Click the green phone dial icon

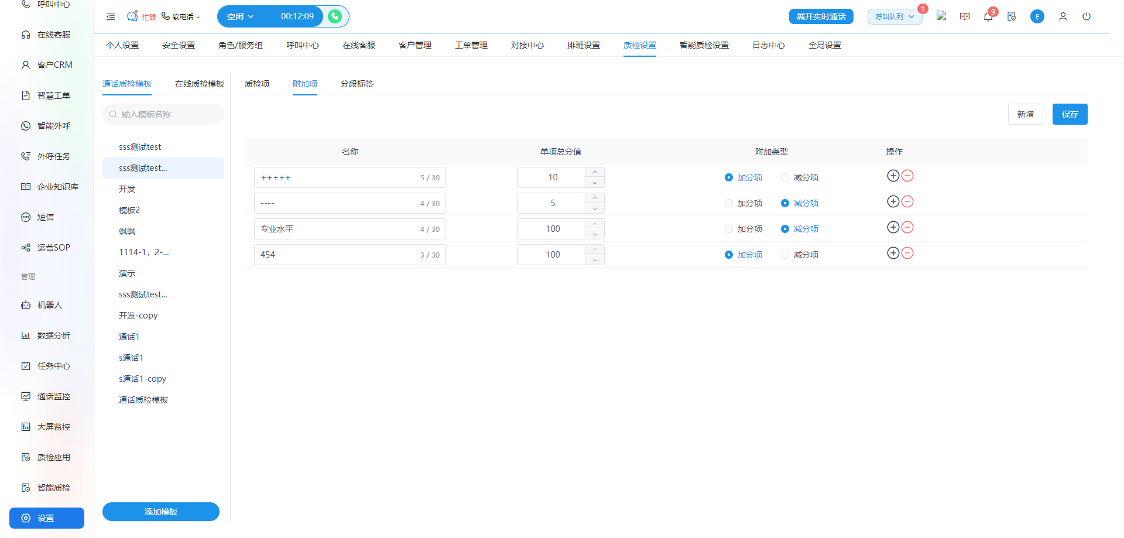[335, 16]
